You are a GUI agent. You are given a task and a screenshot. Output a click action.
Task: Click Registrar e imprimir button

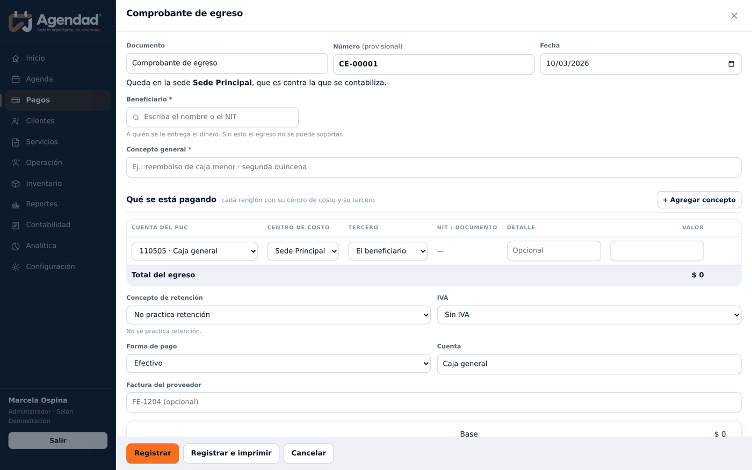click(231, 453)
